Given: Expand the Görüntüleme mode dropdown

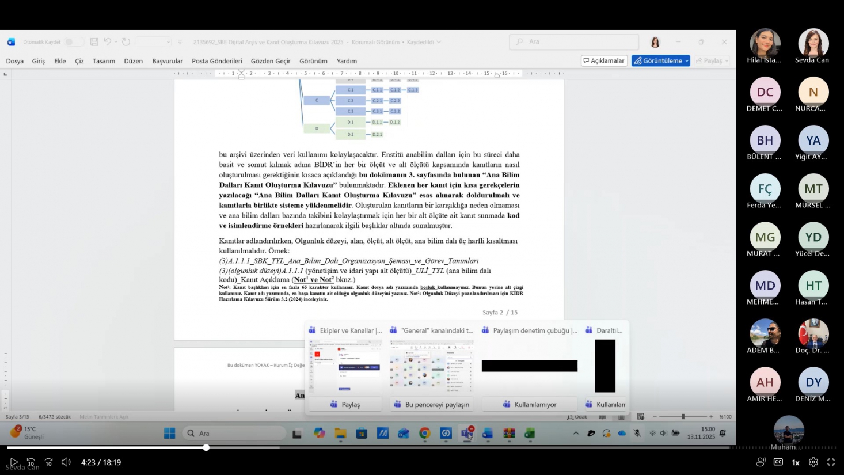Looking at the screenshot, I should click(x=687, y=61).
